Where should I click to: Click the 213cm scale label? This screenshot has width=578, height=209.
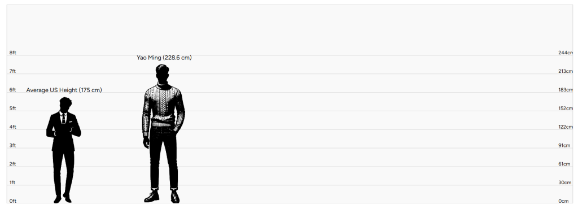click(566, 71)
